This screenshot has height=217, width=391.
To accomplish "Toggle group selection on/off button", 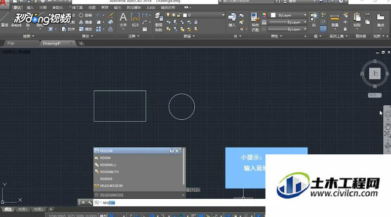I will pos(323,29).
